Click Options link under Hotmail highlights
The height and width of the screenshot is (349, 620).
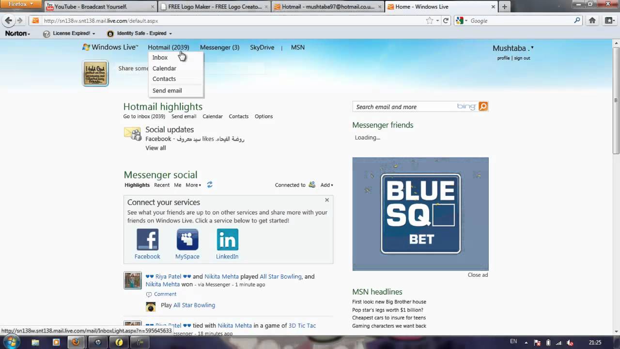tap(263, 116)
